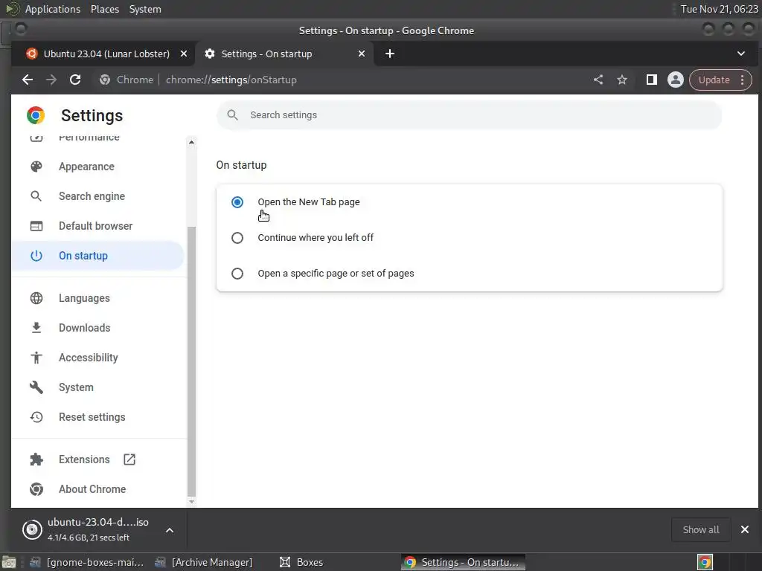Click the Reset settings history icon
Screen dimensions: 762x571
click(36, 417)
